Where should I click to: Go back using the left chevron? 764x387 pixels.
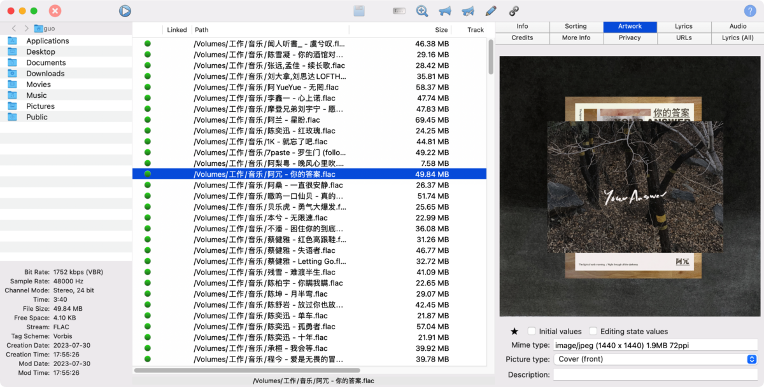tap(14, 29)
